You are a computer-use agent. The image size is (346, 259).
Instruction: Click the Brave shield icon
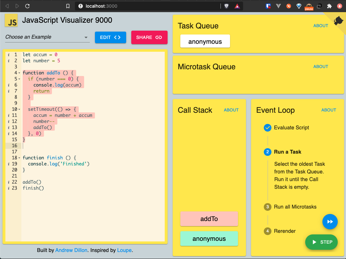[x=227, y=6]
